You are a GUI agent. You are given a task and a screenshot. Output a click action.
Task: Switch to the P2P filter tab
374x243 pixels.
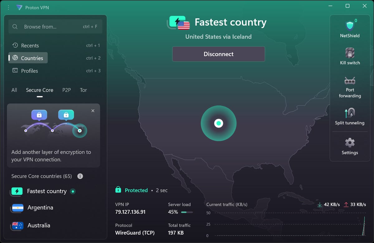(66, 90)
